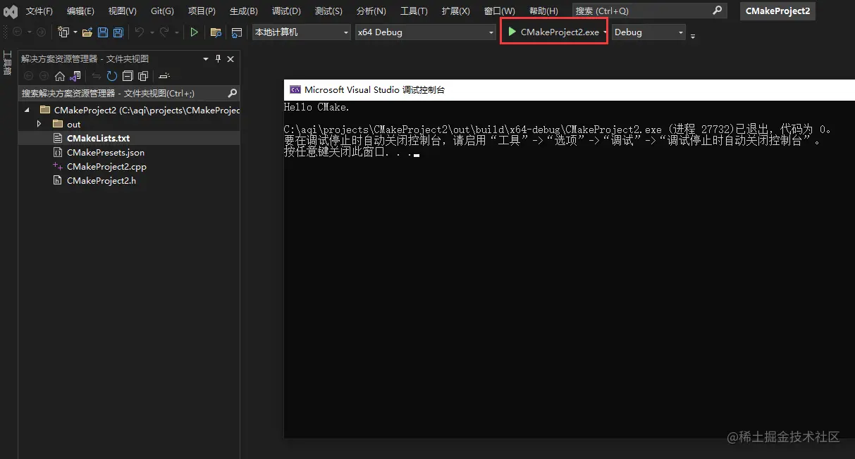The height and width of the screenshot is (459, 855).
Task: Click the Solution Explorer search magnifier icon
Action: (232, 93)
